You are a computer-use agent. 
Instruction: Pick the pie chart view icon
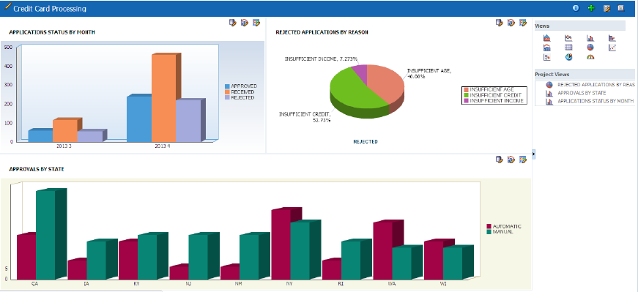(590, 47)
